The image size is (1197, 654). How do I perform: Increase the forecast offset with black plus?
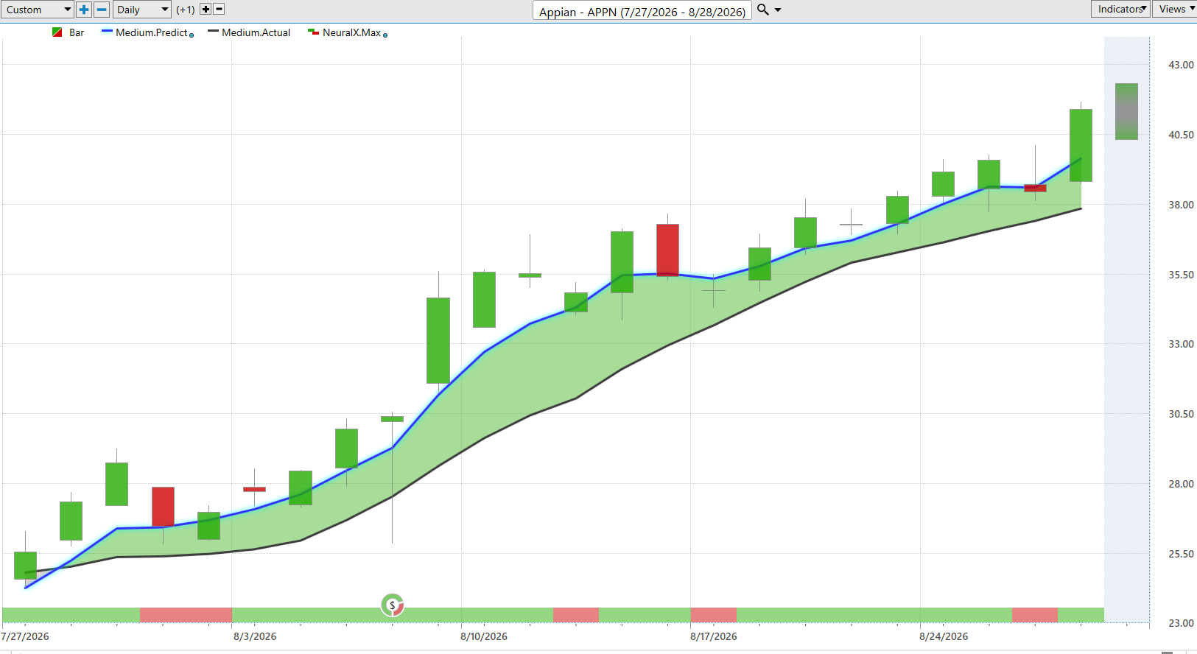coord(206,10)
